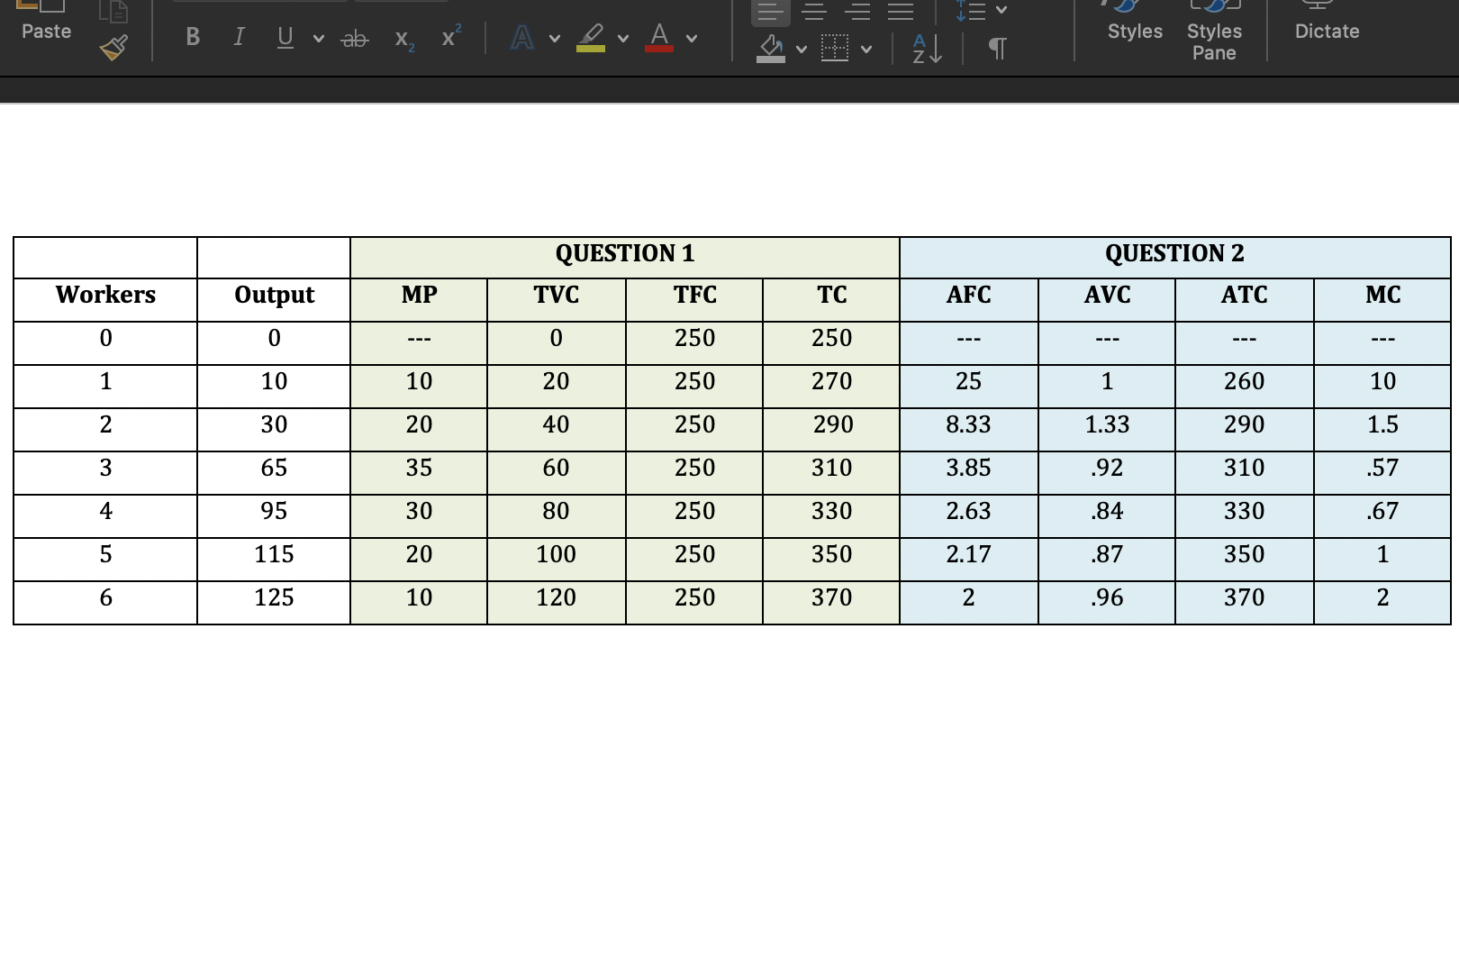This screenshot has width=1459, height=957.
Task: Toggle underline on selected text
Action: 284,37
